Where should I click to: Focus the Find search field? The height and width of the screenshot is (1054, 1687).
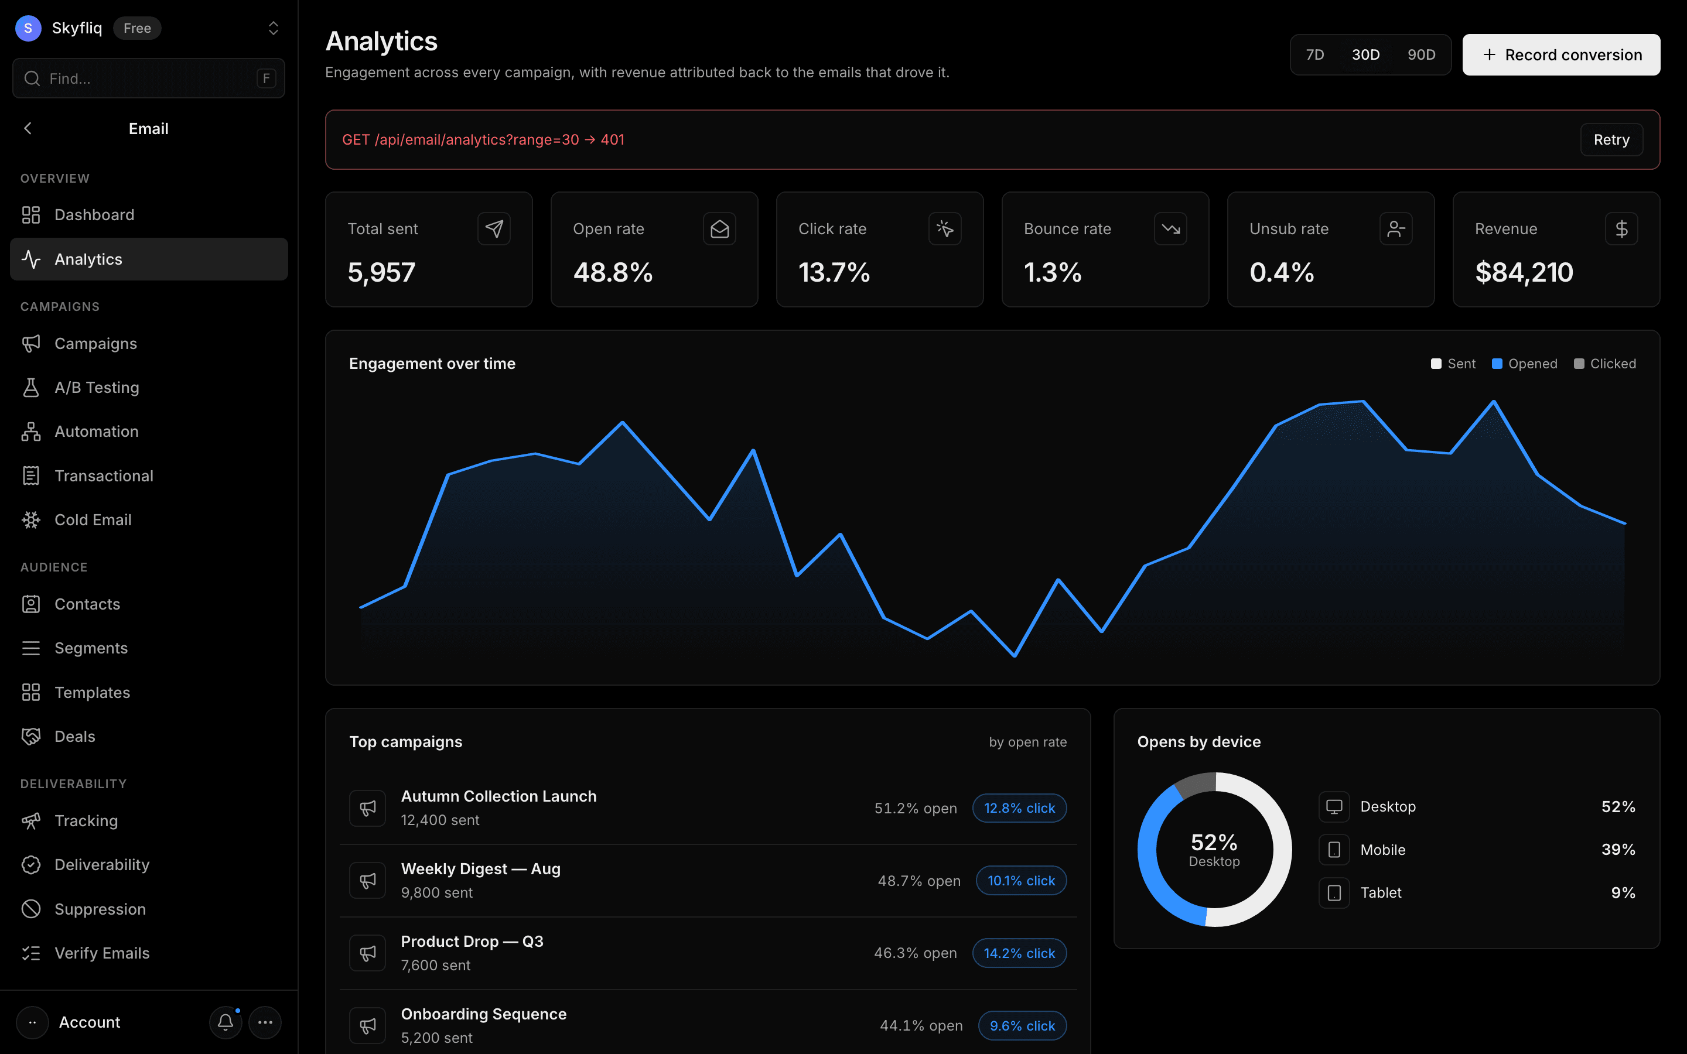click(x=148, y=78)
